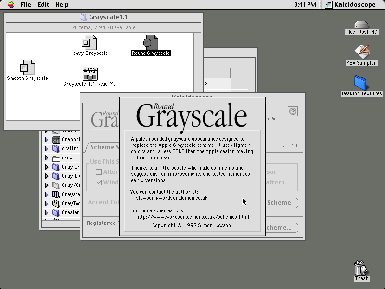Select the Gray Gr folder icon in the list
Image resolution: width=385 pixels, height=289 pixels.
coord(56,167)
